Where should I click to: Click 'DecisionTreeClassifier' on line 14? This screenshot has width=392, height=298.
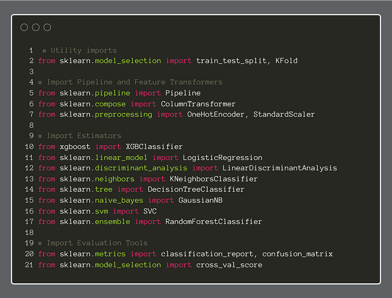click(196, 190)
